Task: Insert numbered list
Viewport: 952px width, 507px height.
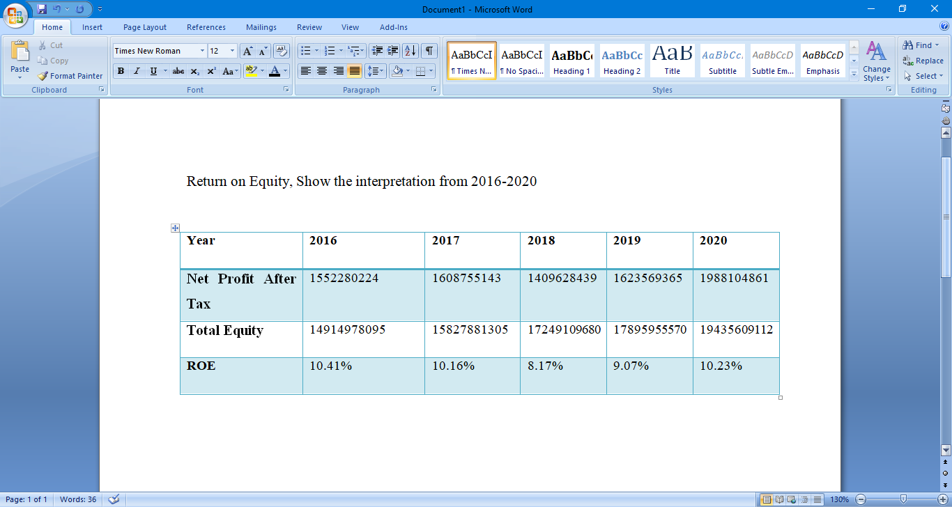Action: pos(330,51)
